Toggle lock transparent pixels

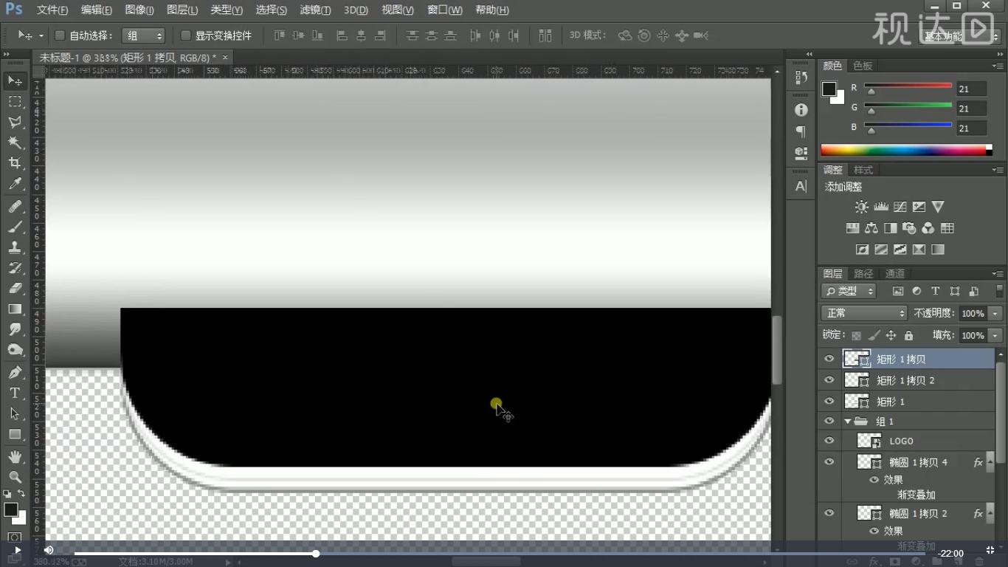pyautogui.click(x=857, y=335)
